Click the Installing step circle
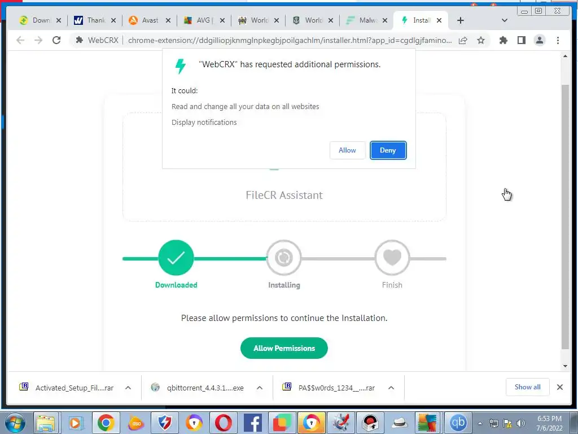The height and width of the screenshot is (434, 578). tap(284, 258)
